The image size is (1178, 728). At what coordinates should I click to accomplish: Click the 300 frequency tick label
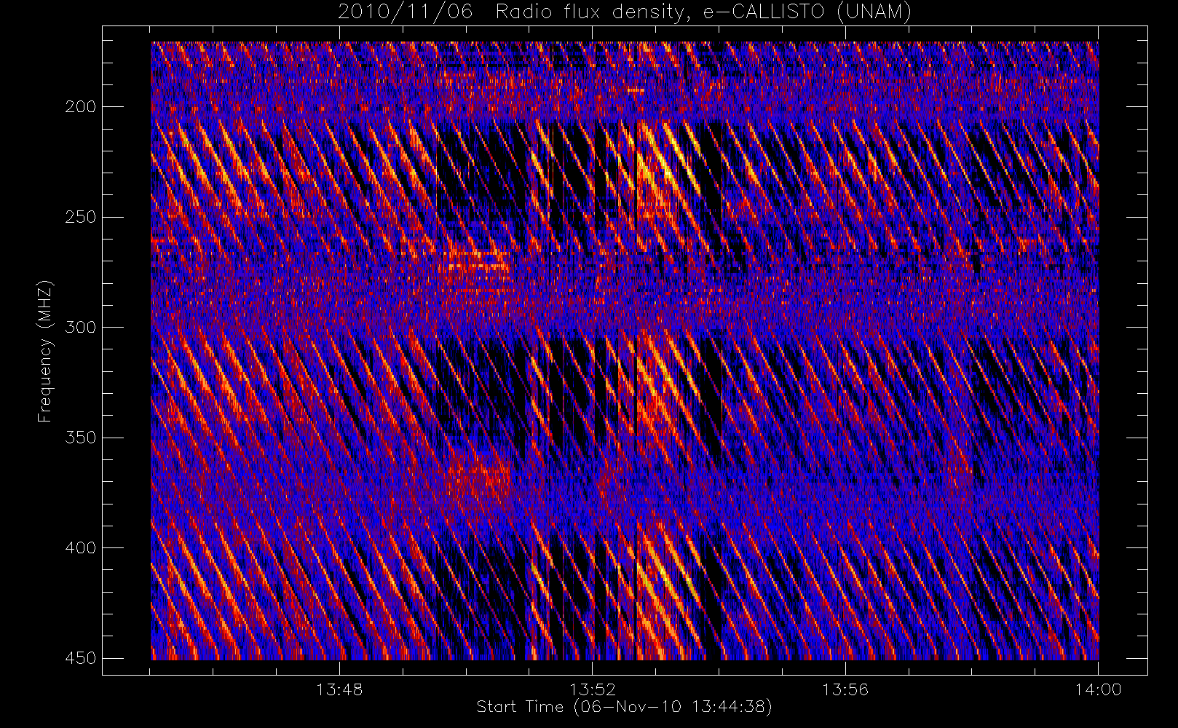coord(80,327)
